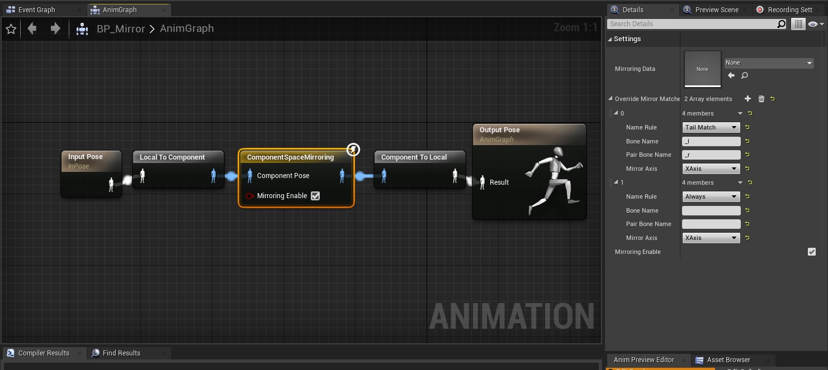Reset Override Mirror Matches array to default
Image resolution: width=828 pixels, height=370 pixels.
tap(773, 99)
